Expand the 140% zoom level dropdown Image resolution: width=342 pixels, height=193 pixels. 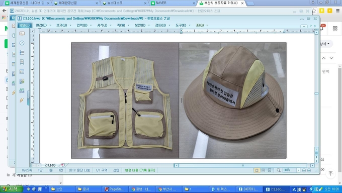point(298,170)
